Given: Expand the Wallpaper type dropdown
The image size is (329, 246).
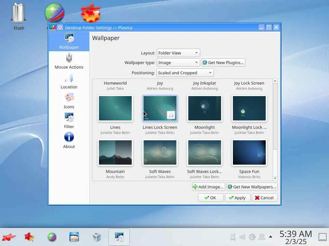Looking at the screenshot, I should point(178,62).
